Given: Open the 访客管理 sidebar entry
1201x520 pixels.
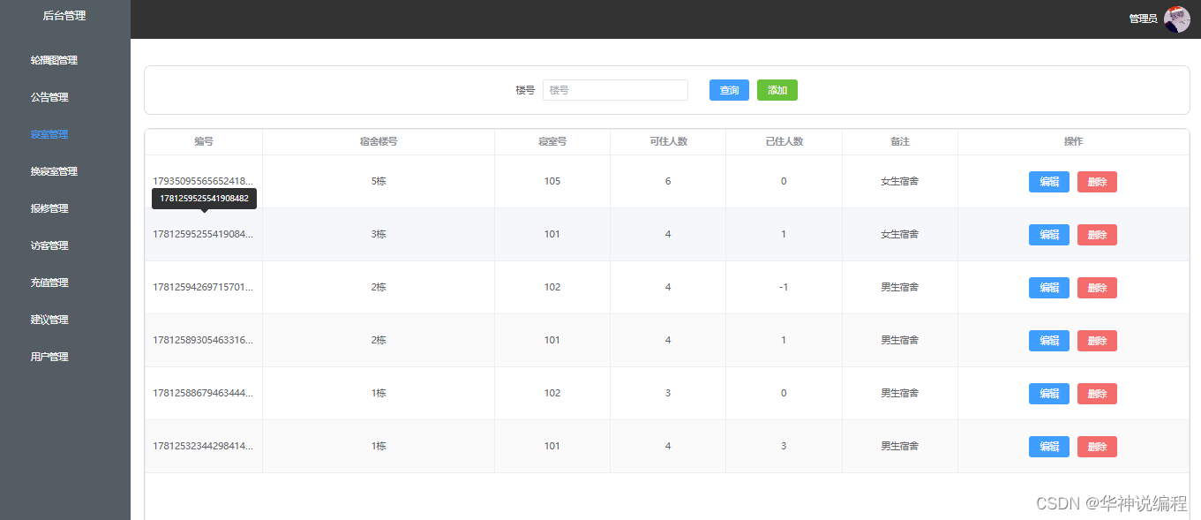Looking at the screenshot, I should [49, 245].
